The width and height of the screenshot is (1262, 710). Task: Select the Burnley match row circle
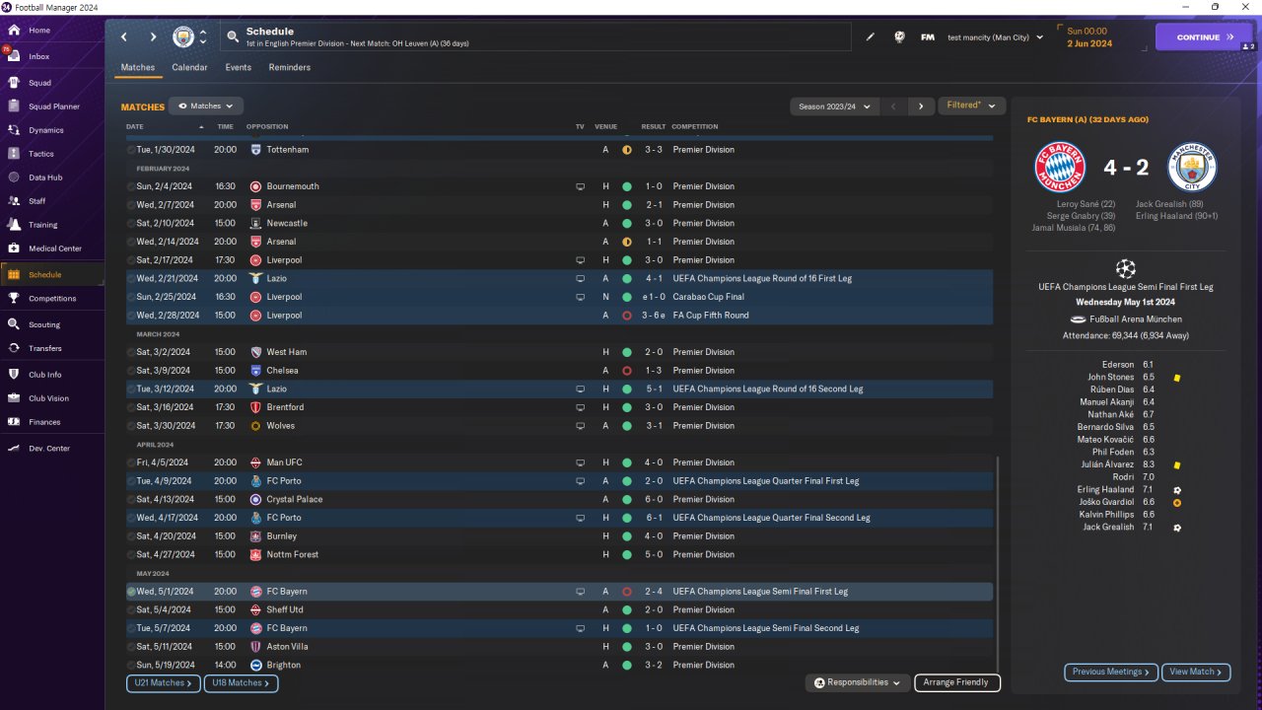click(131, 536)
